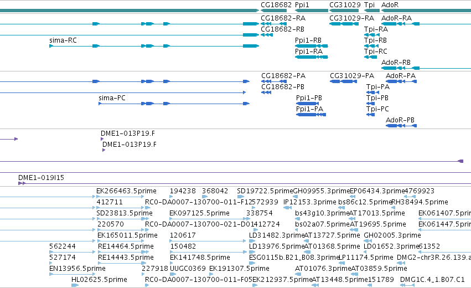Click the sima-RC transcript label
The image size is (471, 288).
coord(63,40)
